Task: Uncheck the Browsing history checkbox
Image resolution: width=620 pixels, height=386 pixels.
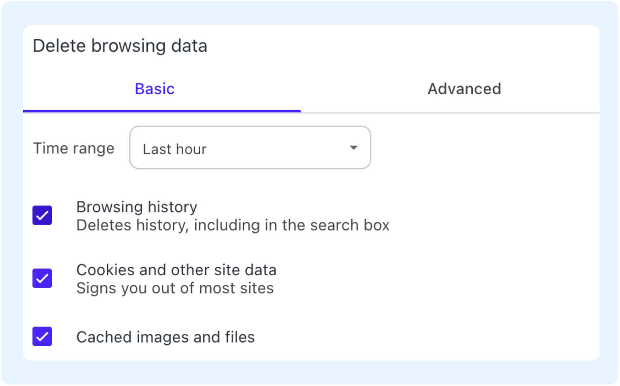Action: pos(42,215)
